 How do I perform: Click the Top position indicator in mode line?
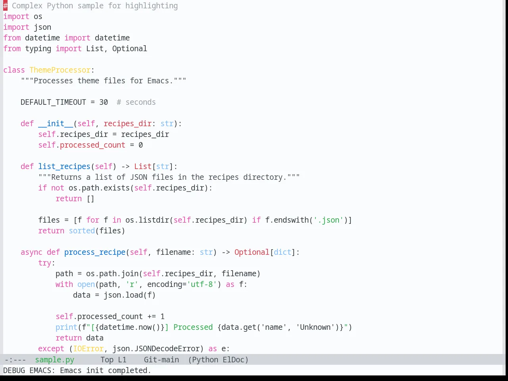[107, 360]
